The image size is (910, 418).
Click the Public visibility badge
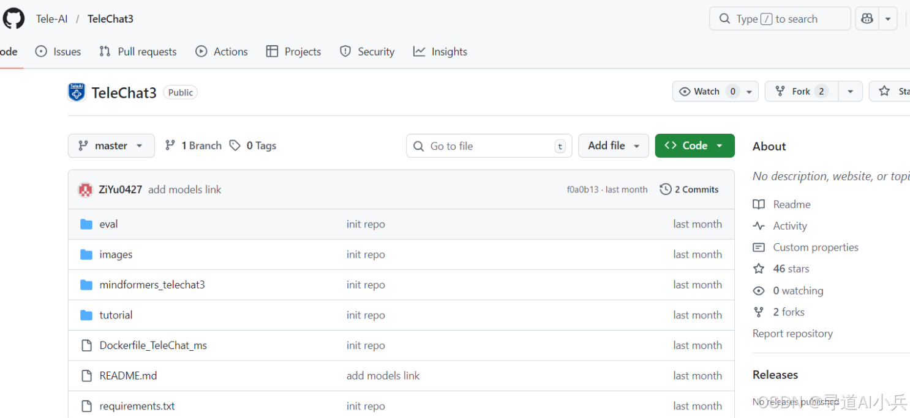(x=181, y=93)
